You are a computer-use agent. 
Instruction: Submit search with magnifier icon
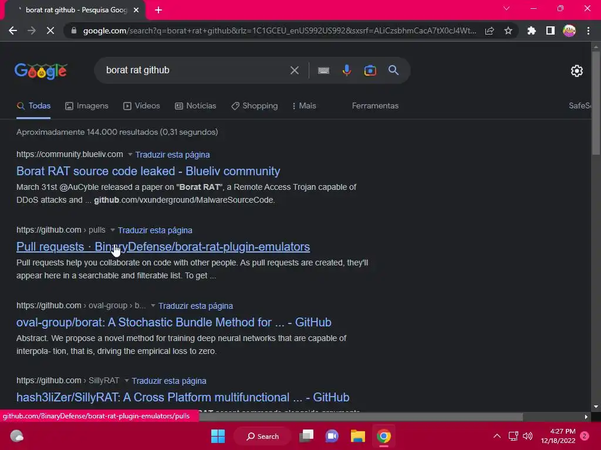tap(394, 70)
